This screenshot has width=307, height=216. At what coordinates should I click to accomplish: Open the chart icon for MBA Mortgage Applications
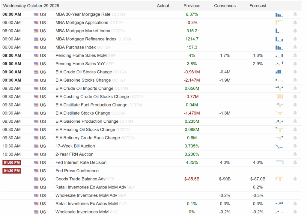pyautogui.click(x=279, y=22)
